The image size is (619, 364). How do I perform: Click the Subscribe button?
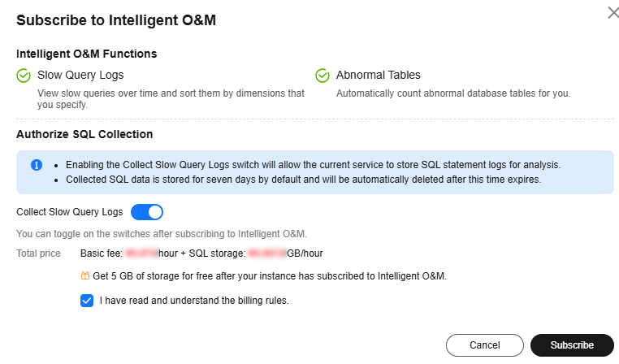[x=572, y=345]
